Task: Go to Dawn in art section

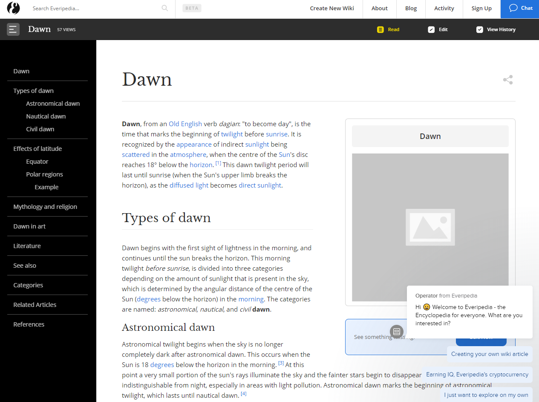Action: coord(29,226)
